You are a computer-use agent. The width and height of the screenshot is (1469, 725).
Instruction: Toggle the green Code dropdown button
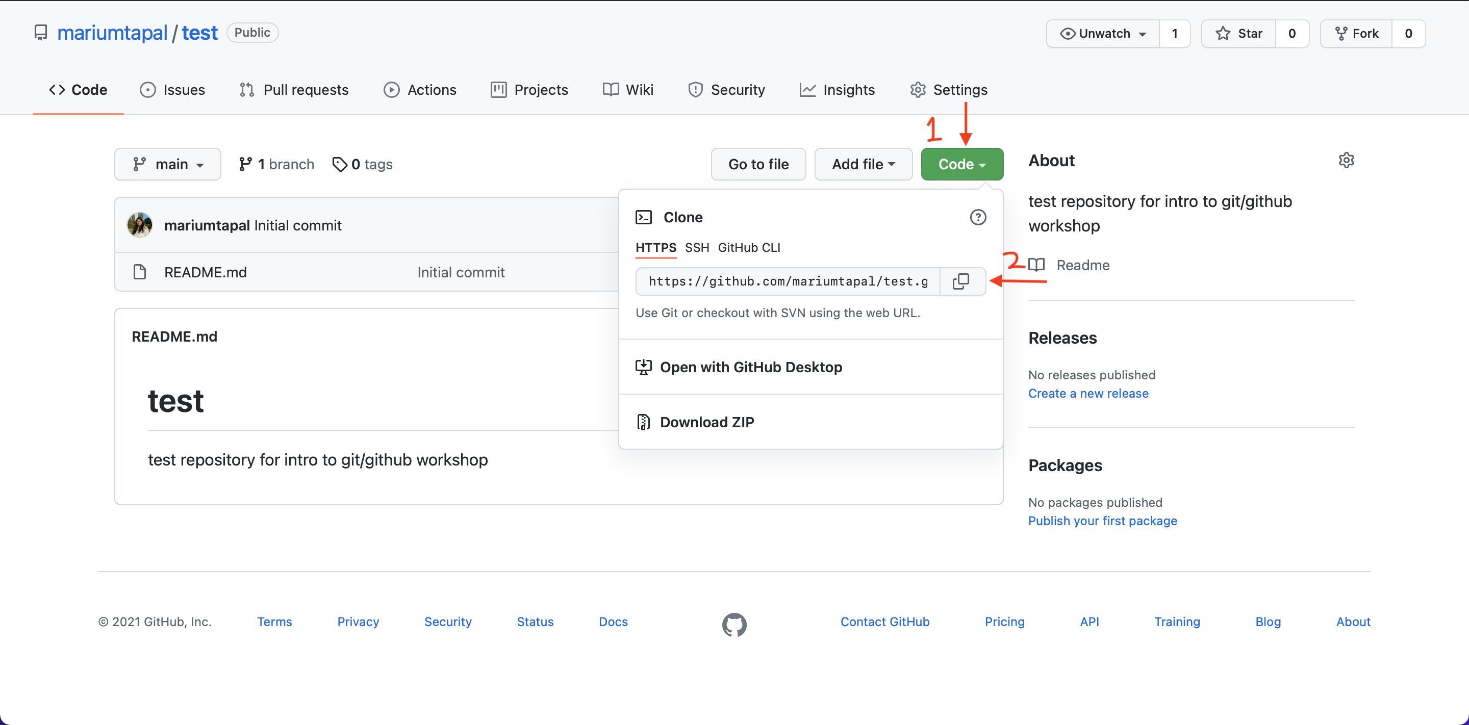pyautogui.click(x=962, y=164)
